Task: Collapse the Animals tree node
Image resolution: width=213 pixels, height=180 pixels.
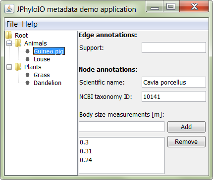Action: (x=9, y=44)
